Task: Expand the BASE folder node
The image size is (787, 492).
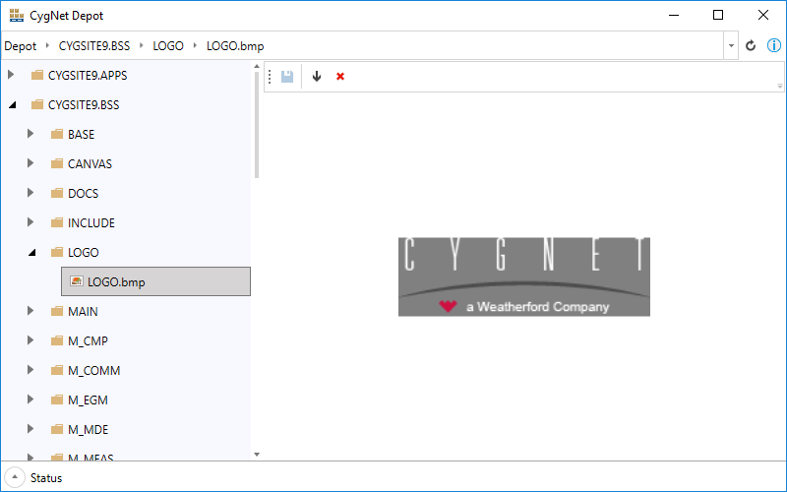Action: tap(30, 134)
